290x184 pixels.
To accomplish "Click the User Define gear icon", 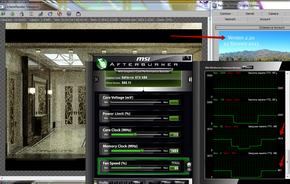I will [189, 167].
